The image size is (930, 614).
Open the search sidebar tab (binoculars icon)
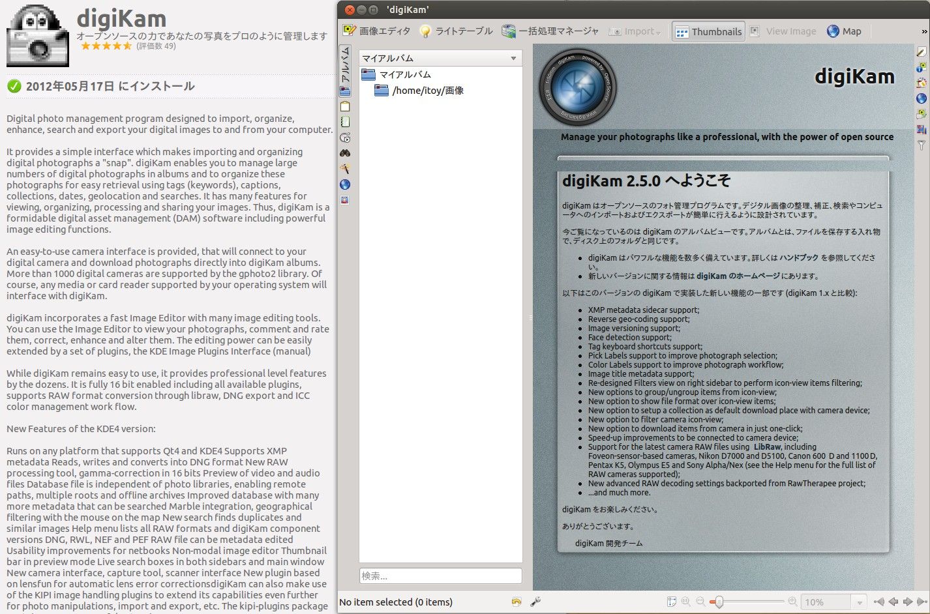click(x=345, y=153)
